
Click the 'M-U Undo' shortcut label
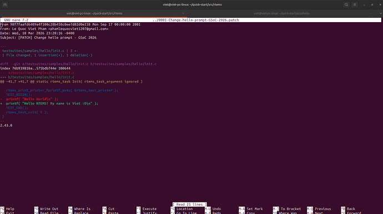[x=213, y=208]
